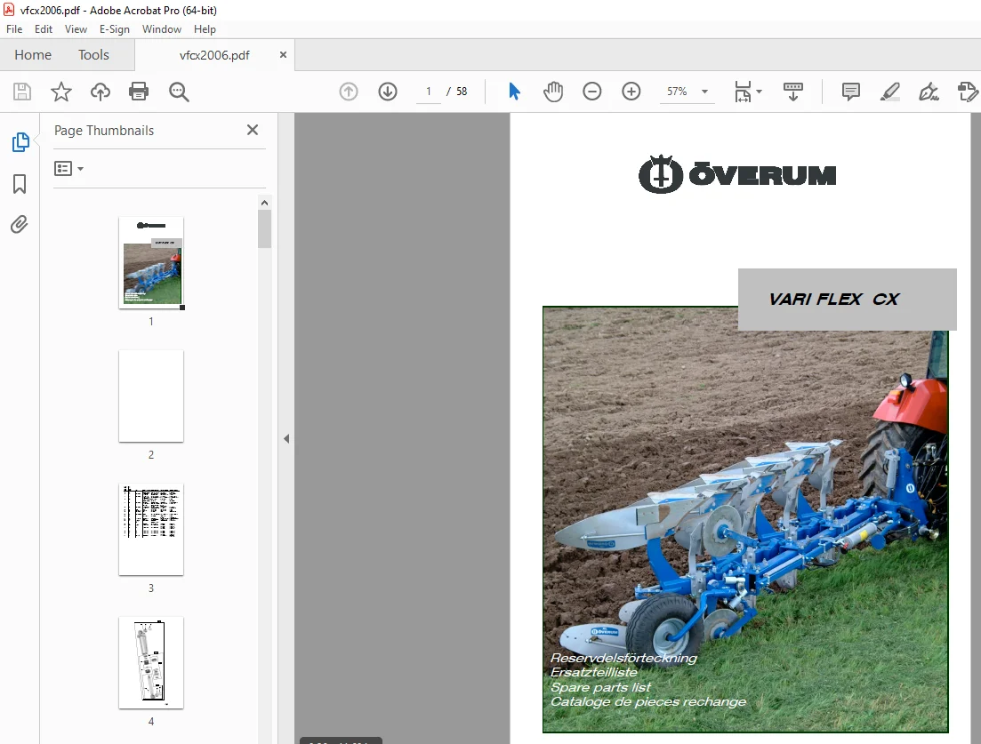
Task: Select blank page 2 thumbnail
Action: (151, 396)
